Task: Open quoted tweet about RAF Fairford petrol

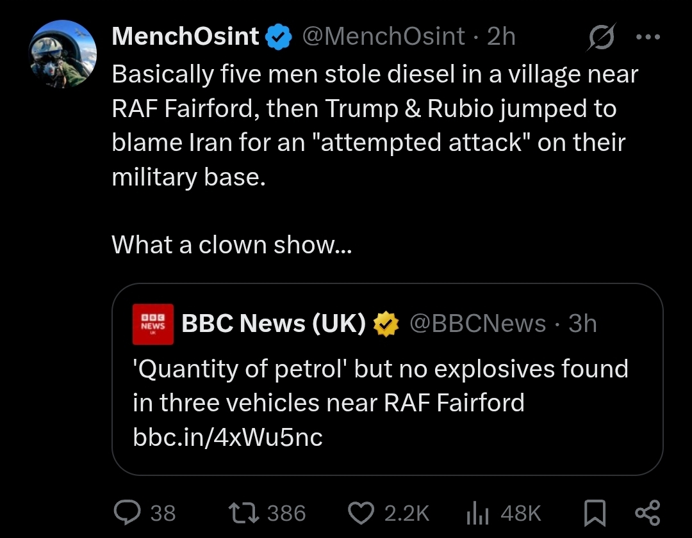Action: tap(387, 379)
